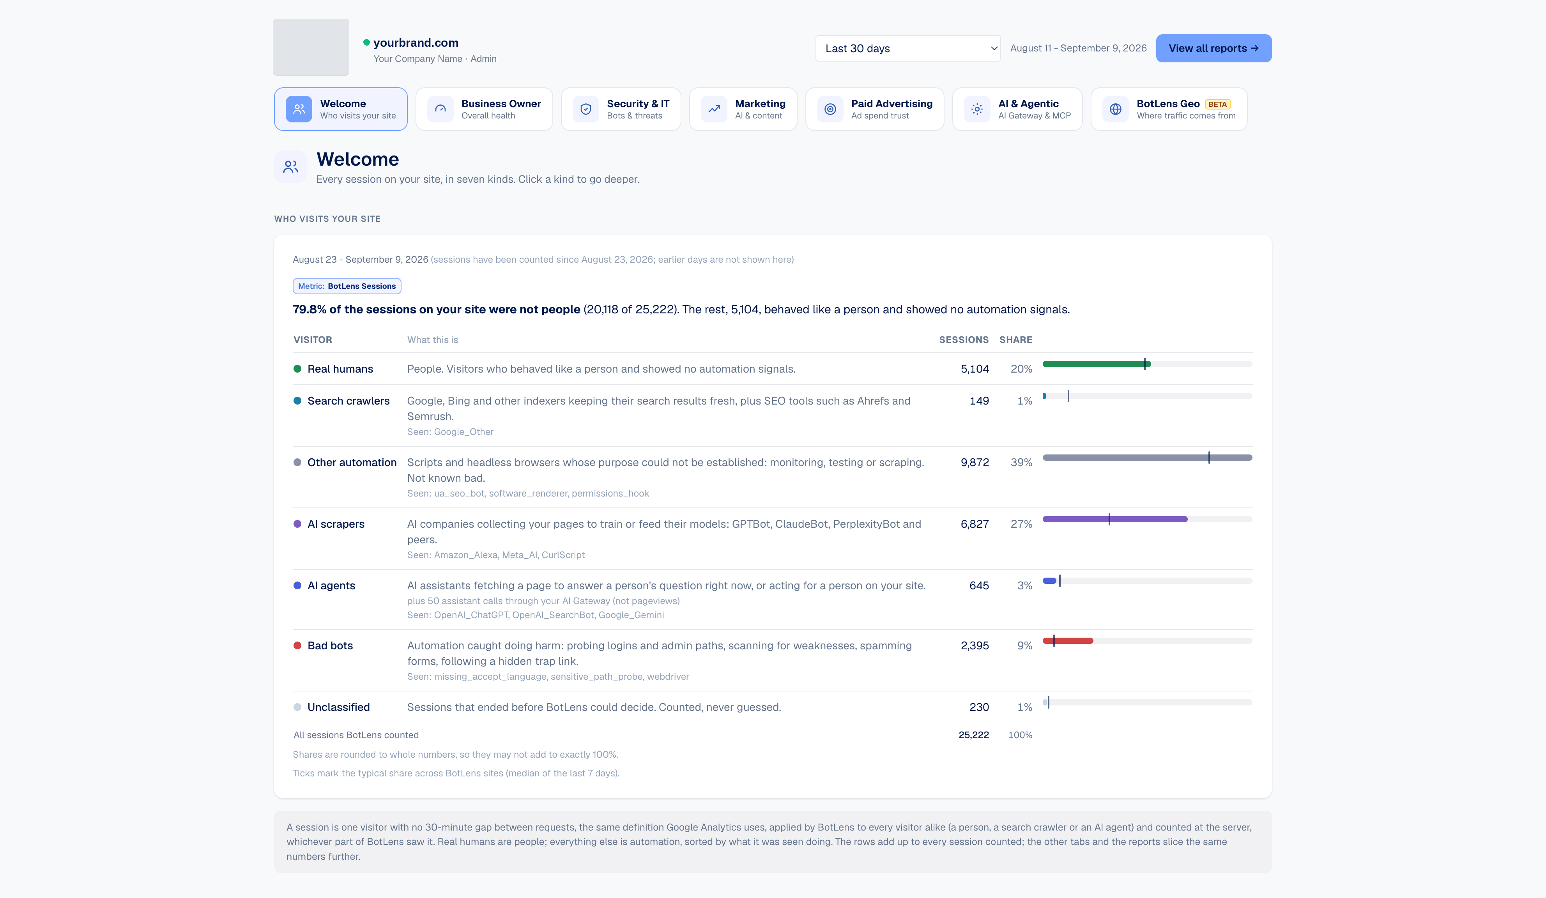Click the Business Owner gauge icon
1546x898 pixels.
tap(440, 109)
